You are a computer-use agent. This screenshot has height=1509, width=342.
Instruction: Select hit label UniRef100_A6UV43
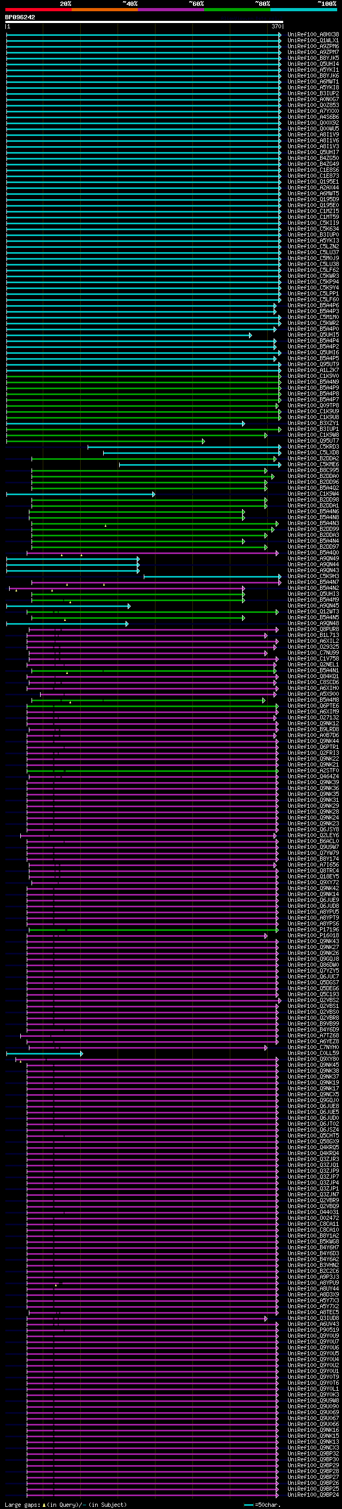[313, 1324]
